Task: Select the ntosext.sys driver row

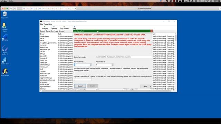Action: coord(44,67)
